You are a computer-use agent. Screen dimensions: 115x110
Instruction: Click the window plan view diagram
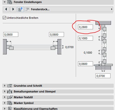pos(32,47)
